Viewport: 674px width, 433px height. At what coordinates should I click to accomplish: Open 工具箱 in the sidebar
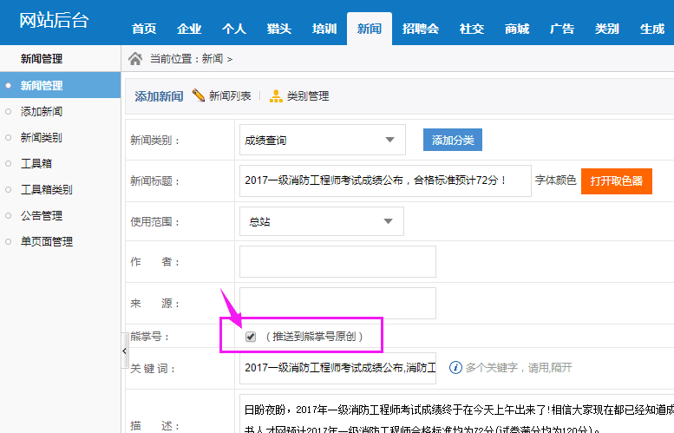[x=36, y=163]
